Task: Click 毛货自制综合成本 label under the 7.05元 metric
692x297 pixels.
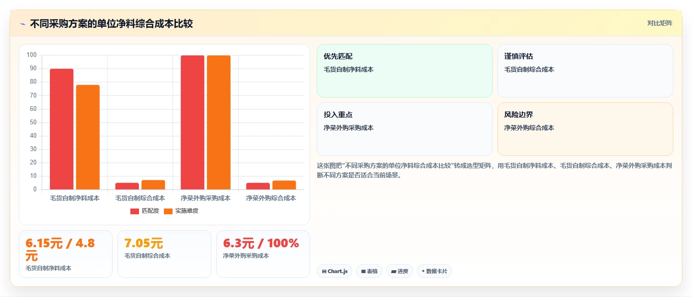Action: pyautogui.click(x=147, y=256)
